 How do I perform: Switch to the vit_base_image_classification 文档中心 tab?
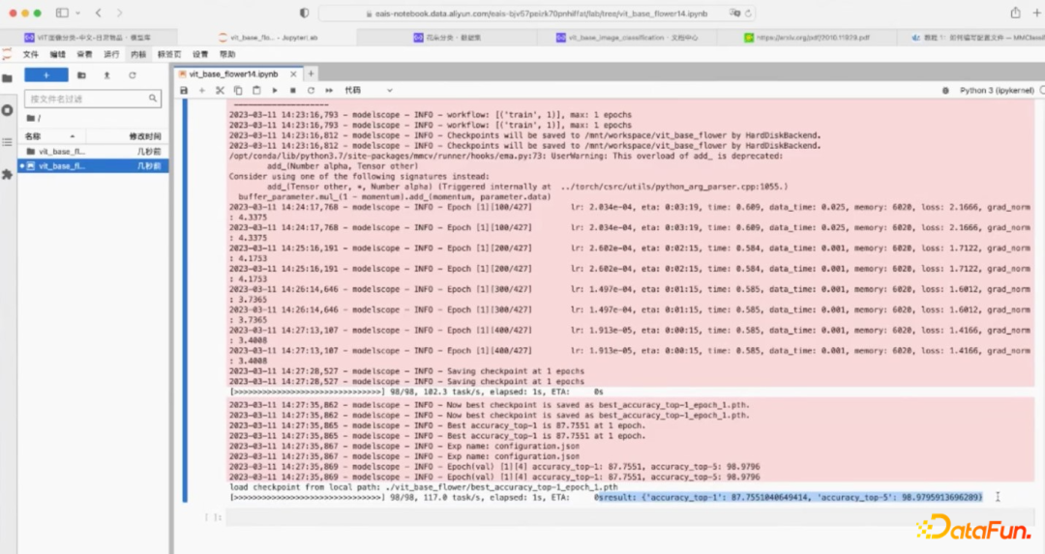coord(626,38)
